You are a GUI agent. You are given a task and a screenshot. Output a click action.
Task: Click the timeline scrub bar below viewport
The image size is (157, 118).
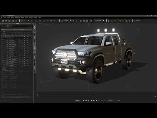(96, 95)
